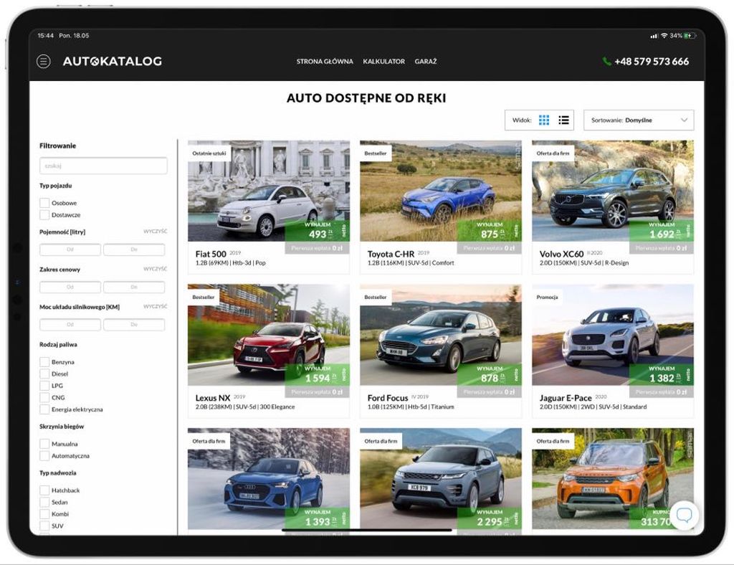Tap the Wi-Fi status icon

pyautogui.click(x=664, y=36)
